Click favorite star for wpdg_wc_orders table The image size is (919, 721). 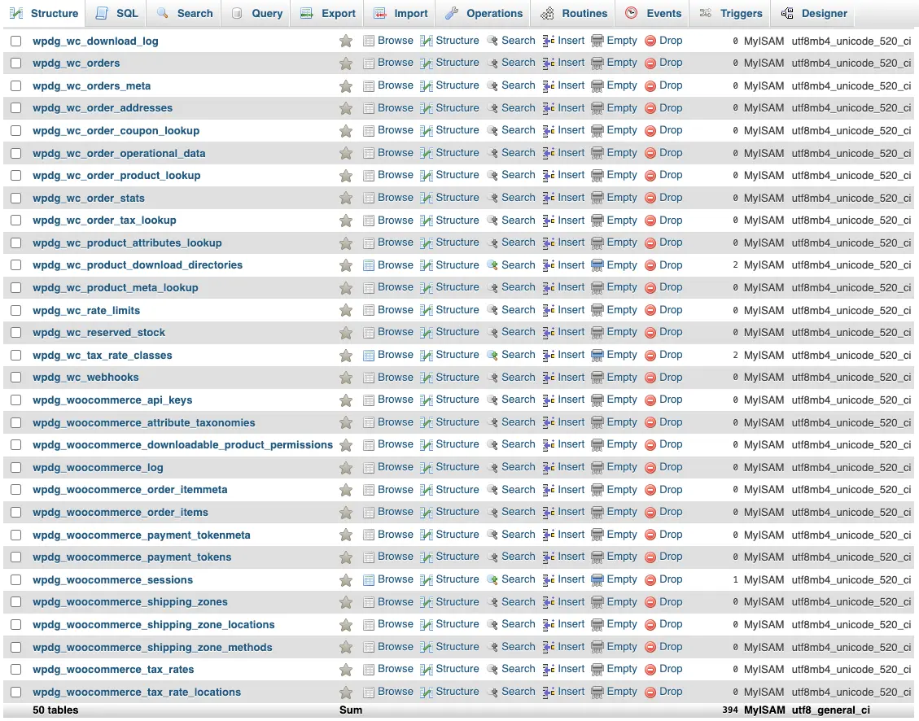pos(346,63)
